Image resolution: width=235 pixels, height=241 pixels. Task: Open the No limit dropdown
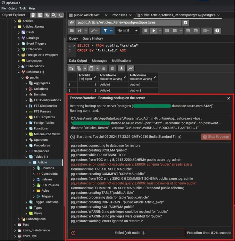(x=127, y=31)
